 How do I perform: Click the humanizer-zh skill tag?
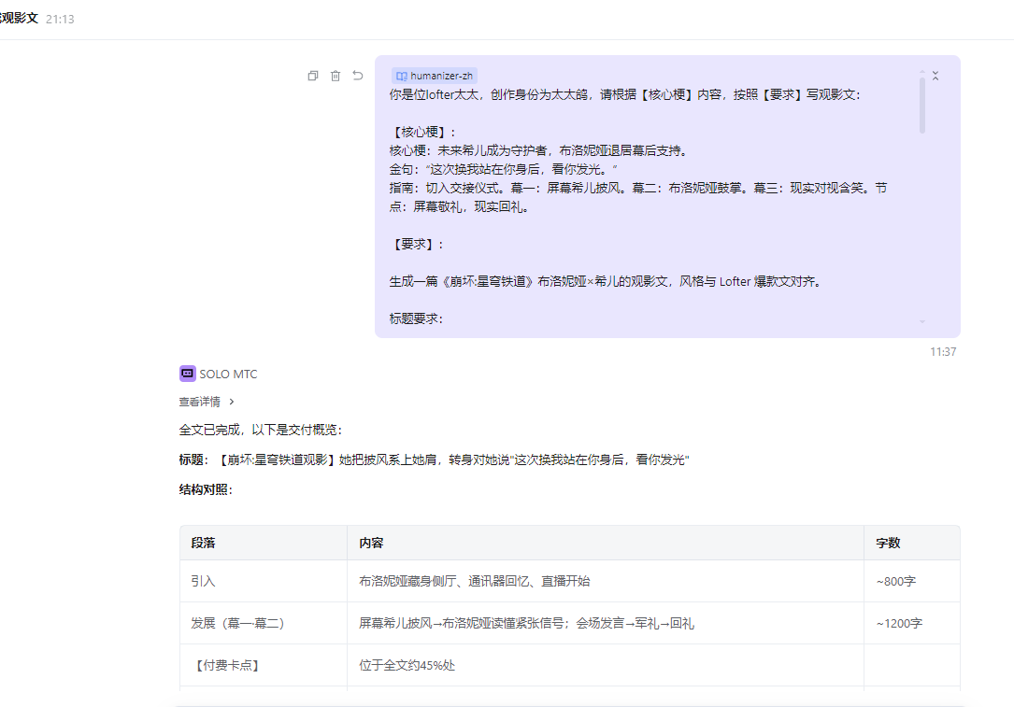434,76
